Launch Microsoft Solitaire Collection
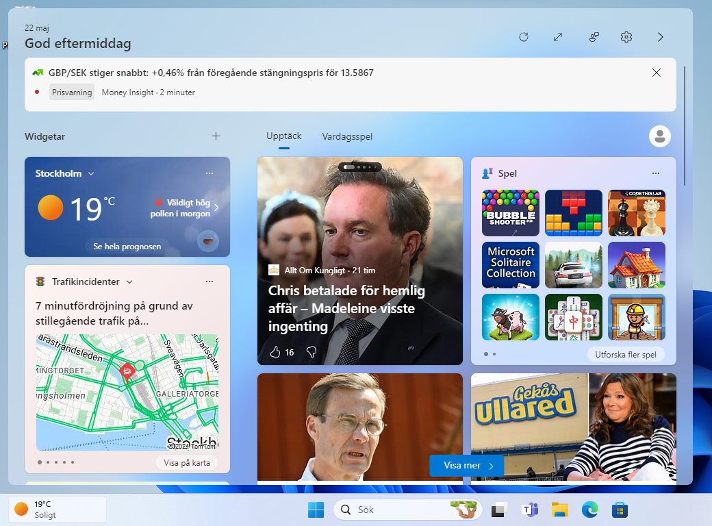Image resolution: width=712 pixels, height=526 pixels. [x=510, y=265]
